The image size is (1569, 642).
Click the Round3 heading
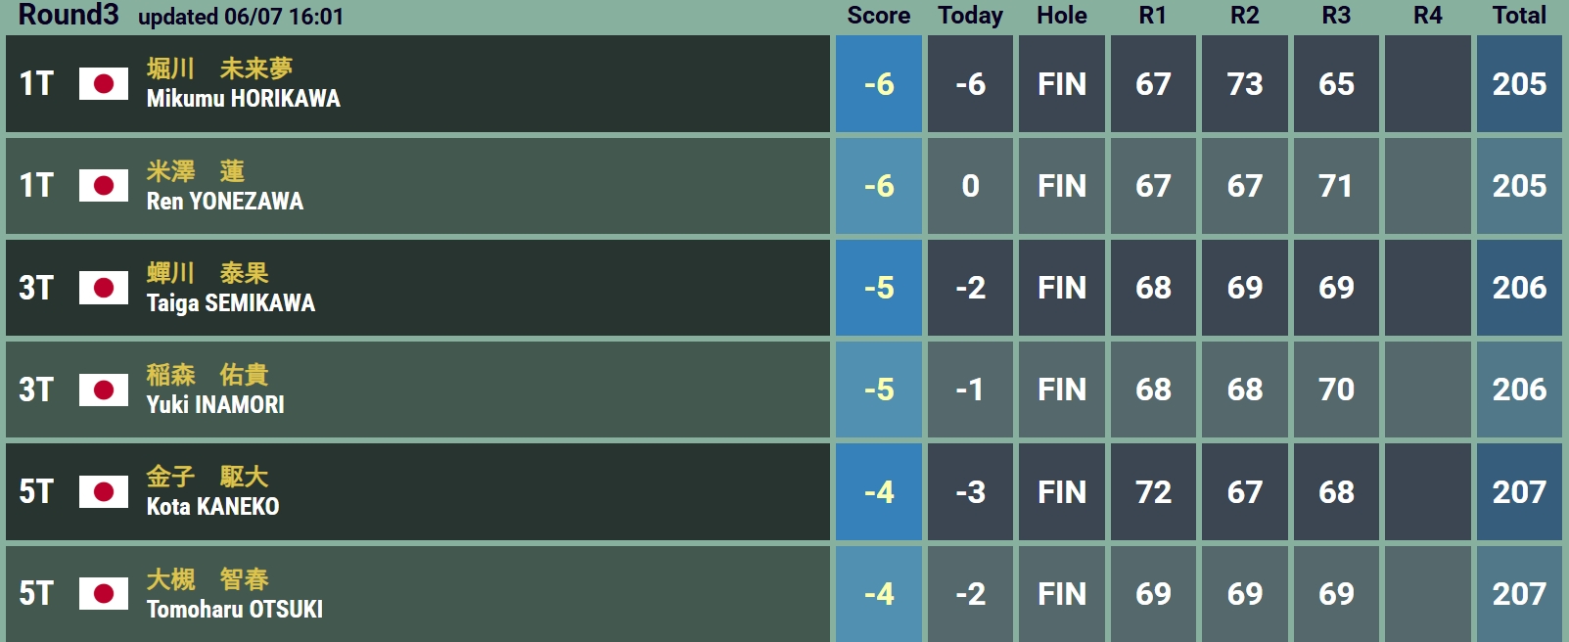pos(69,15)
